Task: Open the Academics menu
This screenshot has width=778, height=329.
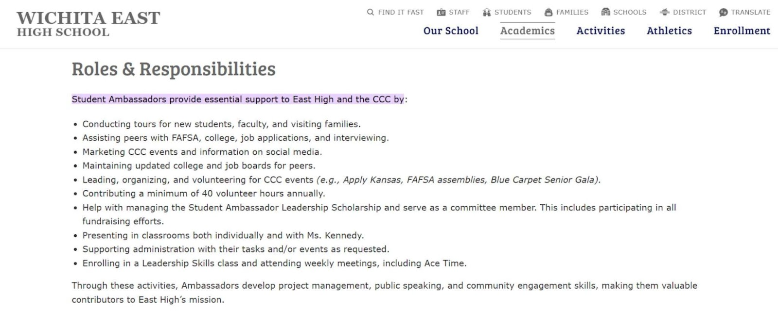Action: 528,31
